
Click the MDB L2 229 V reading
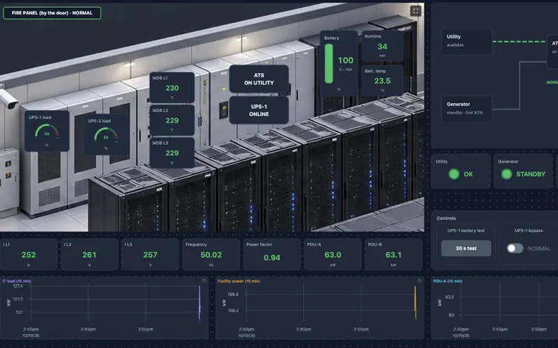point(172,120)
